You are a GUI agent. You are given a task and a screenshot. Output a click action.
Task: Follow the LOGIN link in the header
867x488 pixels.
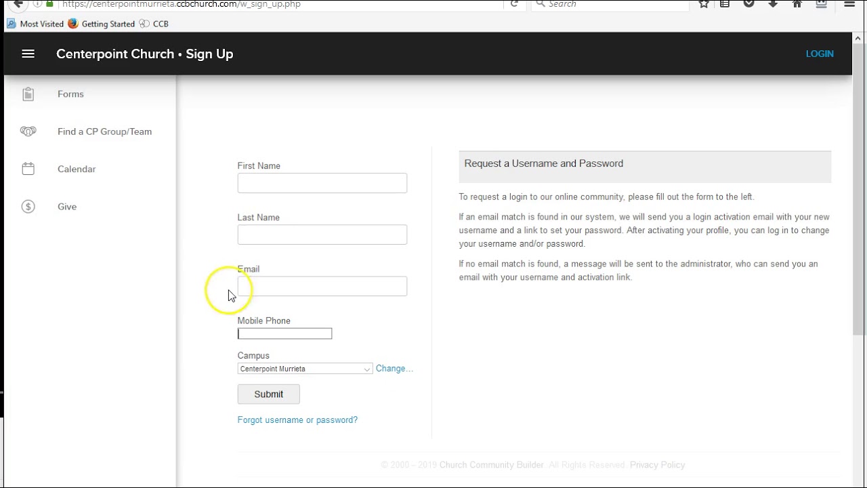[x=820, y=54]
